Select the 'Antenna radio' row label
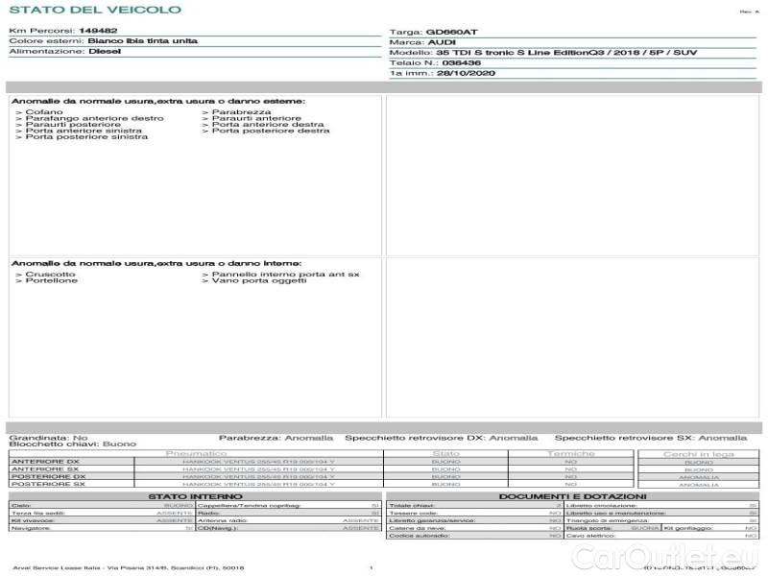The width and height of the screenshot is (768, 576). [223, 520]
